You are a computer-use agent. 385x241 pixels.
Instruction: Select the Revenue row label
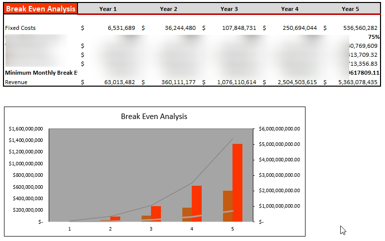[x=16, y=82]
